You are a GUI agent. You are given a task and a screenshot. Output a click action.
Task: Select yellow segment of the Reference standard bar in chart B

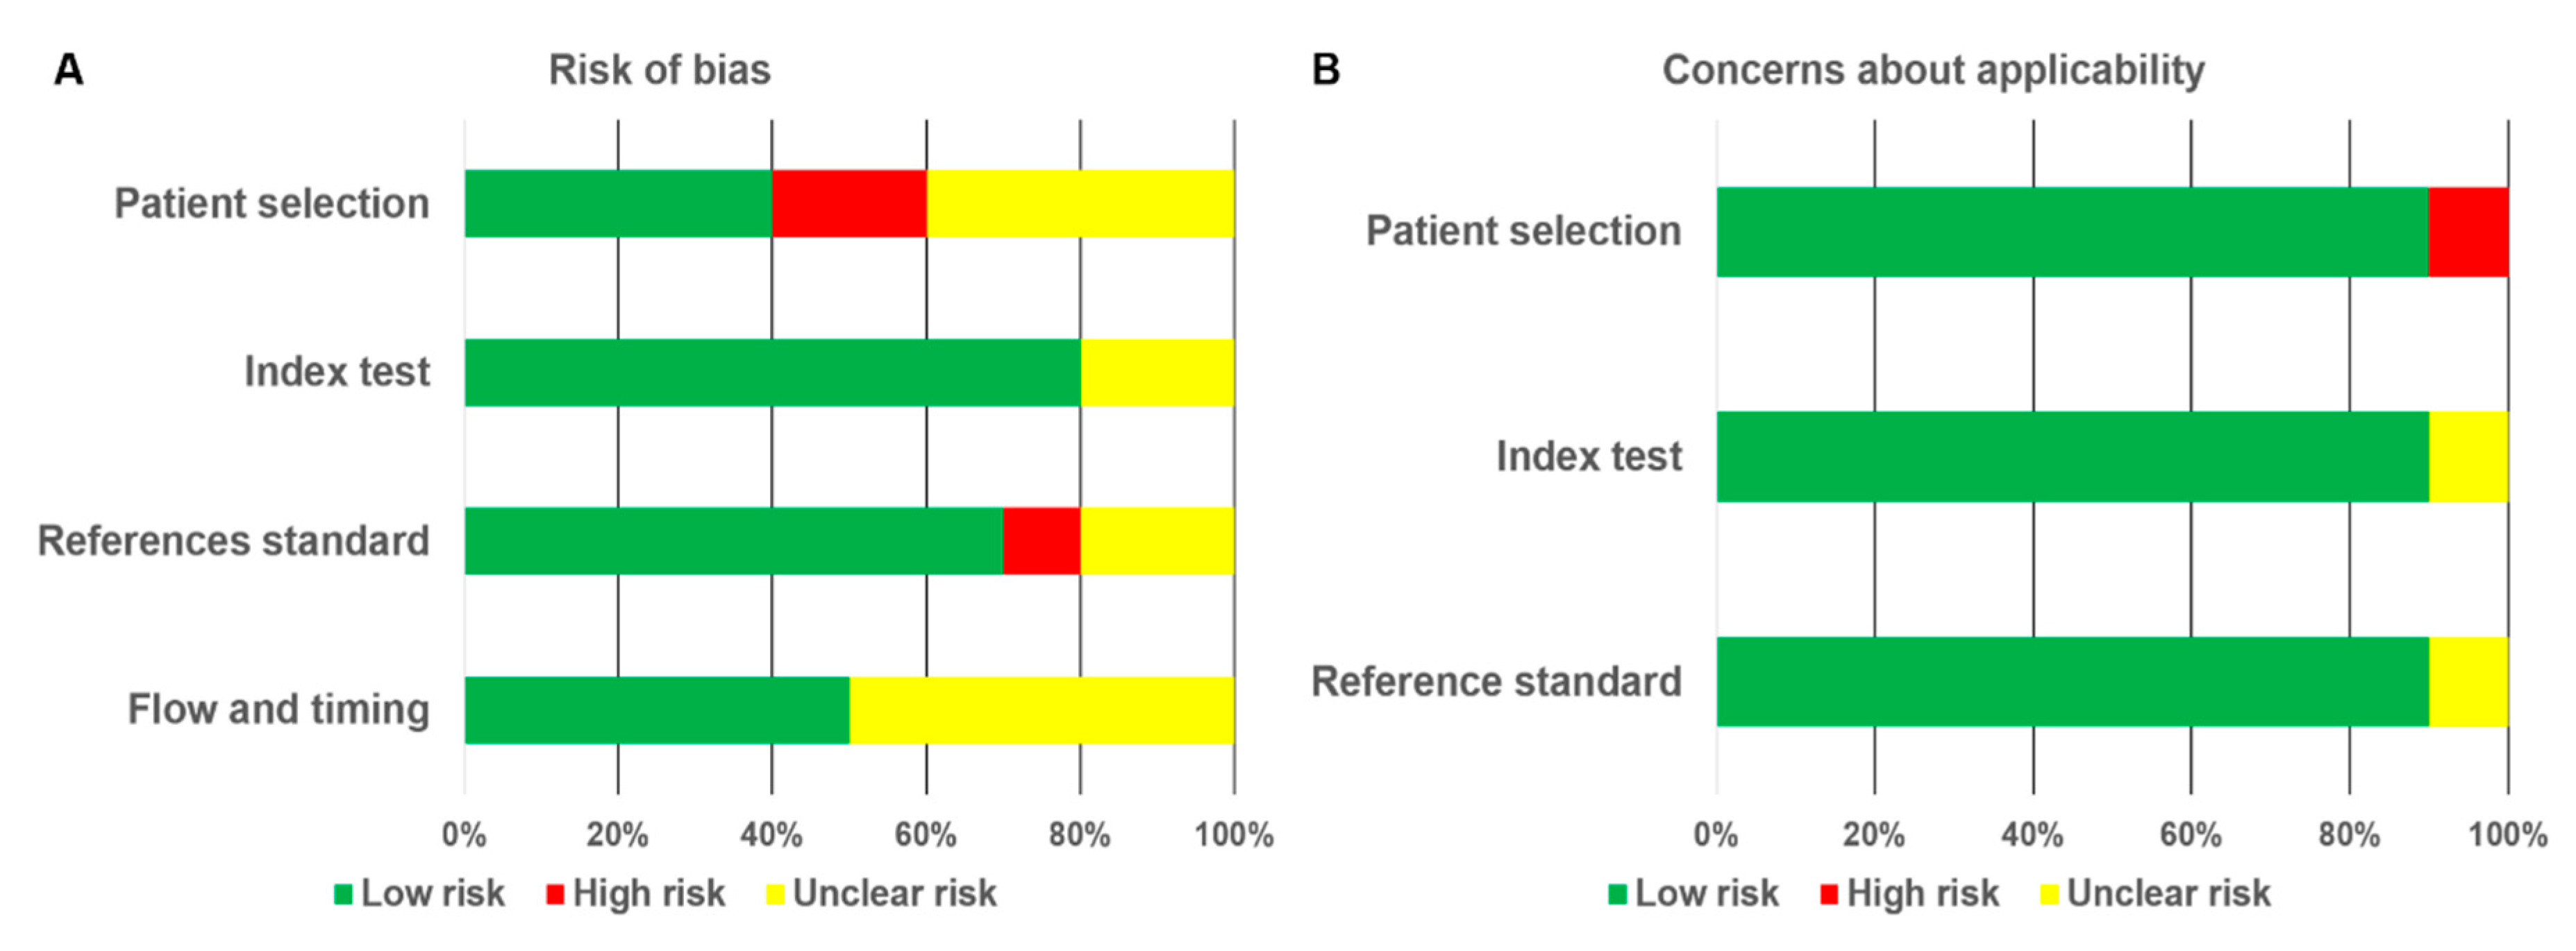[2468, 683]
